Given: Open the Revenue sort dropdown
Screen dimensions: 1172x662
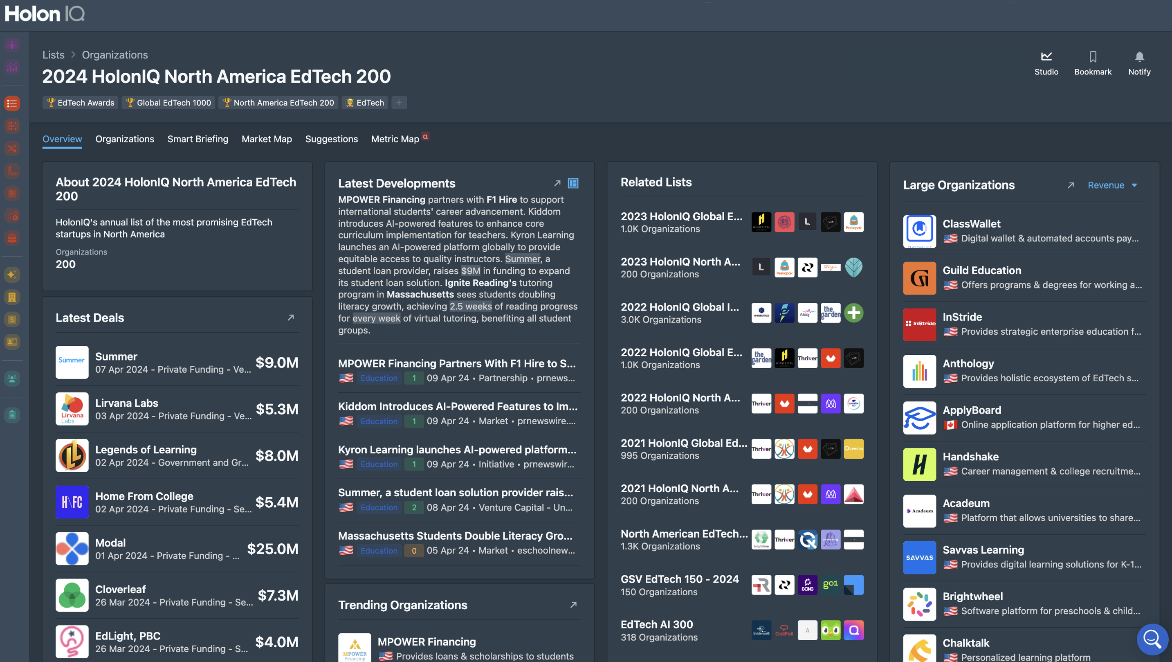Looking at the screenshot, I should [1112, 185].
